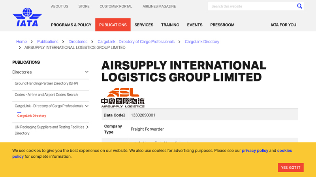Open the Services menu
The image size is (316, 177).
(144, 25)
